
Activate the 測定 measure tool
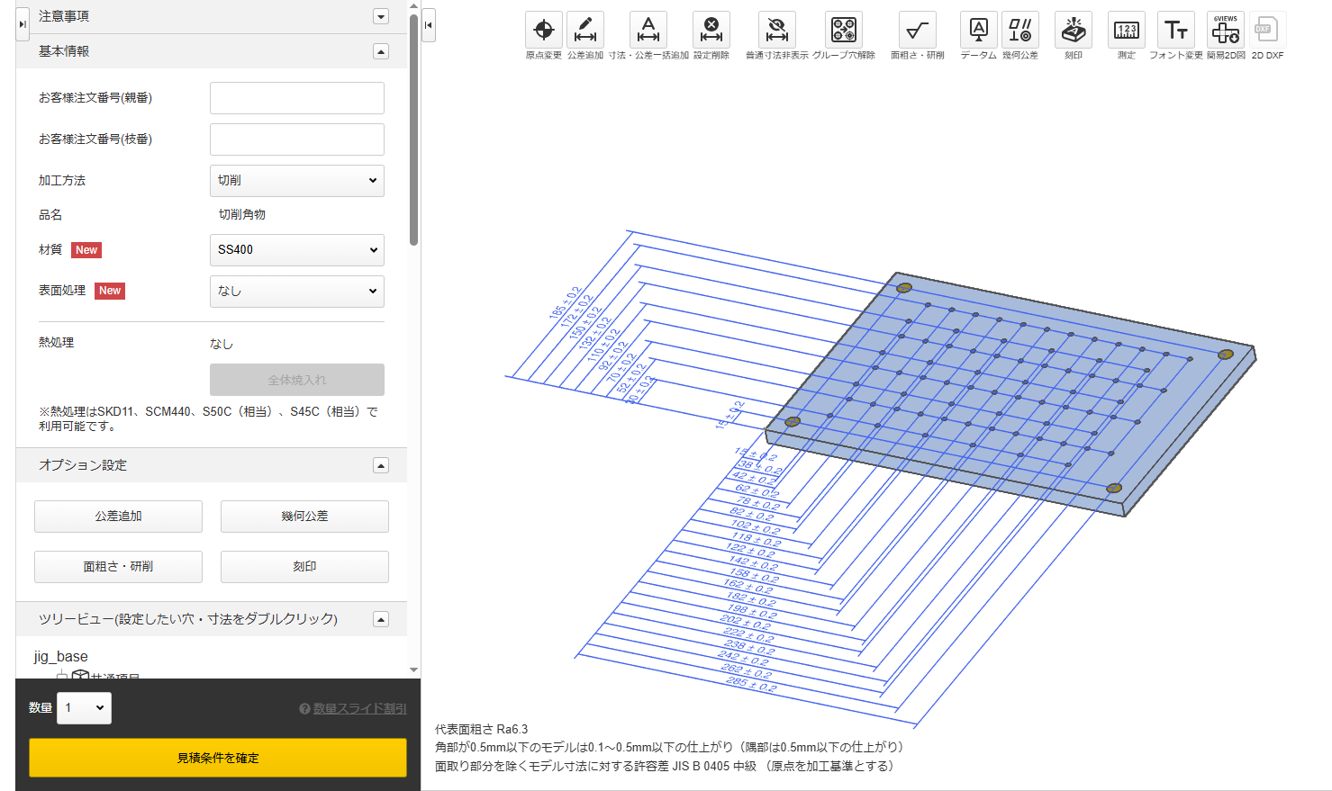1127,31
